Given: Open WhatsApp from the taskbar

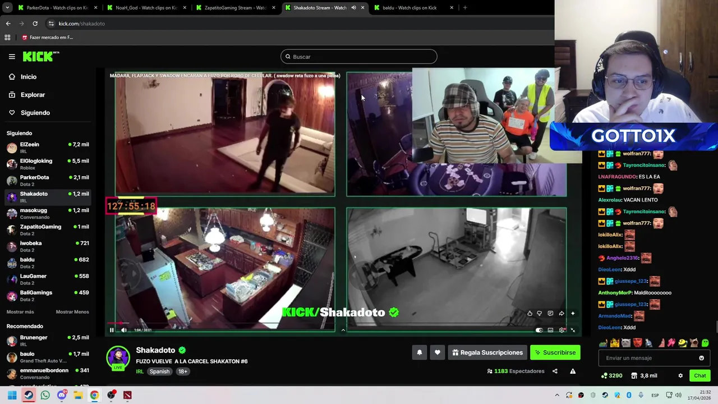Looking at the screenshot, I should (x=45, y=395).
